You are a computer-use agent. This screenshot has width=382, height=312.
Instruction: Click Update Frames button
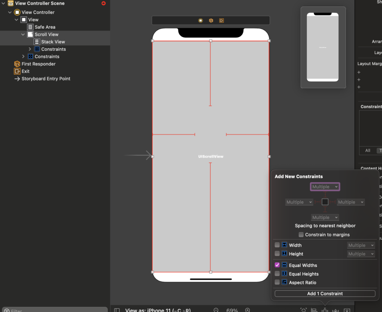click(303, 310)
